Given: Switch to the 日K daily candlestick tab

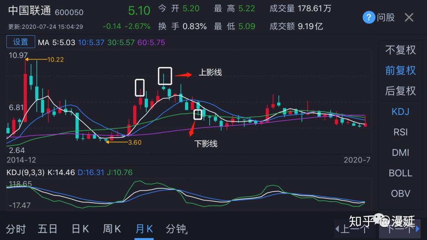Looking at the screenshot, I should [79, 229].
